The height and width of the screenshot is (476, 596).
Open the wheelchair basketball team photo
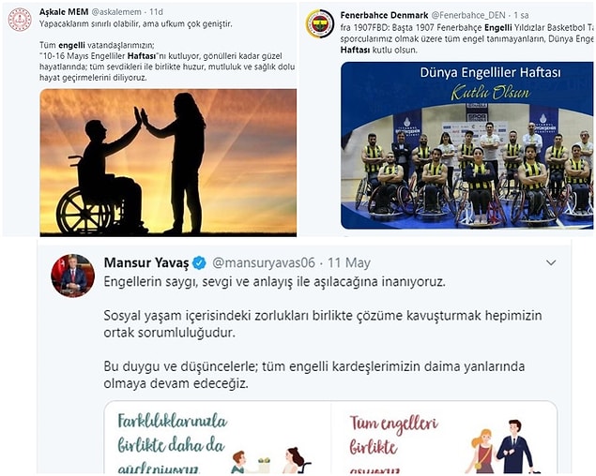(x=466, y=146)
